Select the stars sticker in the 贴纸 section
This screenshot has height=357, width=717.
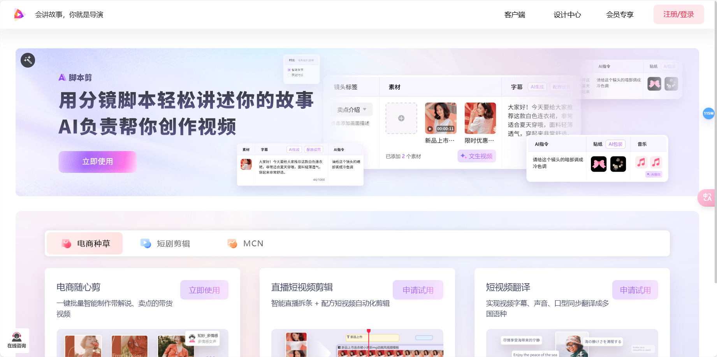(618, 164)
